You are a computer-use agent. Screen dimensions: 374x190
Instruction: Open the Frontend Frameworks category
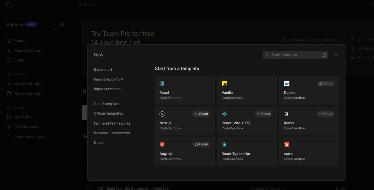click(x=112, y=123)
